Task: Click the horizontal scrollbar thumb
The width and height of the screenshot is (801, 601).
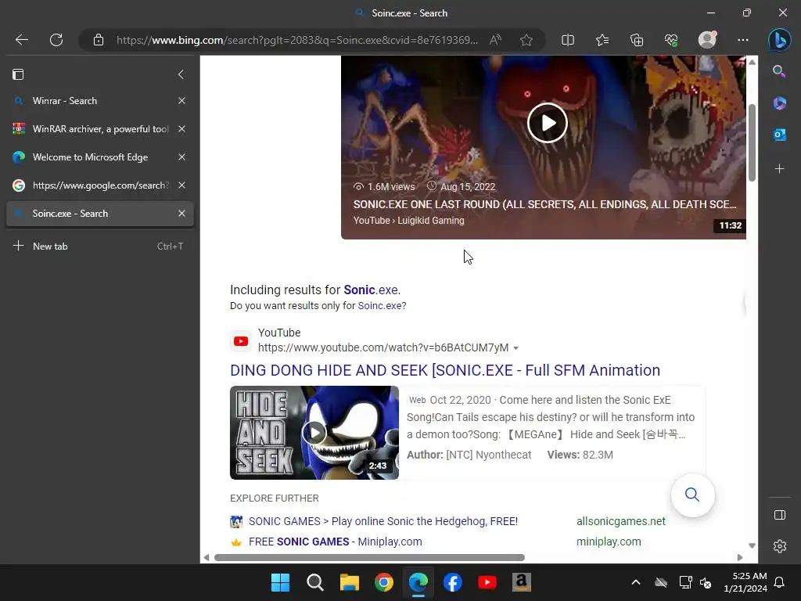Action: click(x=369, y=557)
